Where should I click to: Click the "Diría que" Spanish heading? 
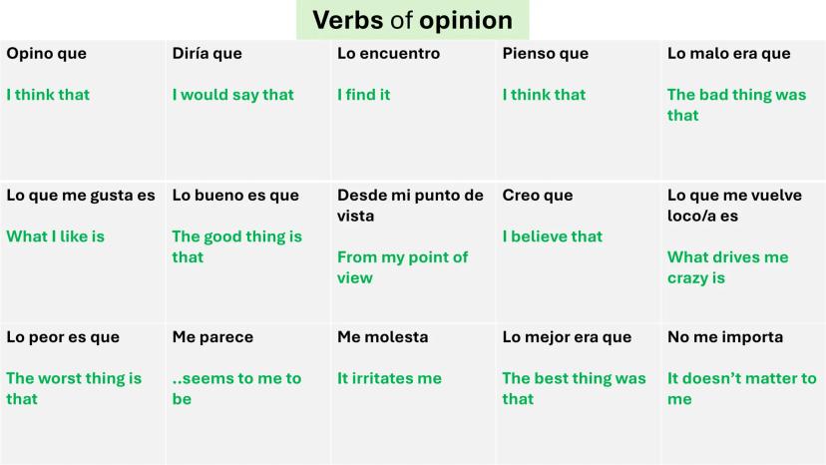[x=206, y=54]
